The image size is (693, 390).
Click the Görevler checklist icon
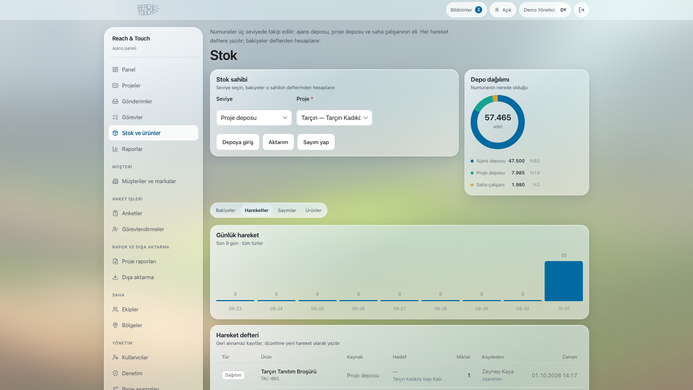click(115, 117)
